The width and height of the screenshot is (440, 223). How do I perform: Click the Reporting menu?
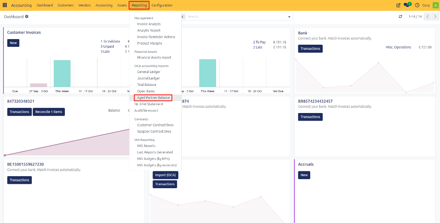139,5
